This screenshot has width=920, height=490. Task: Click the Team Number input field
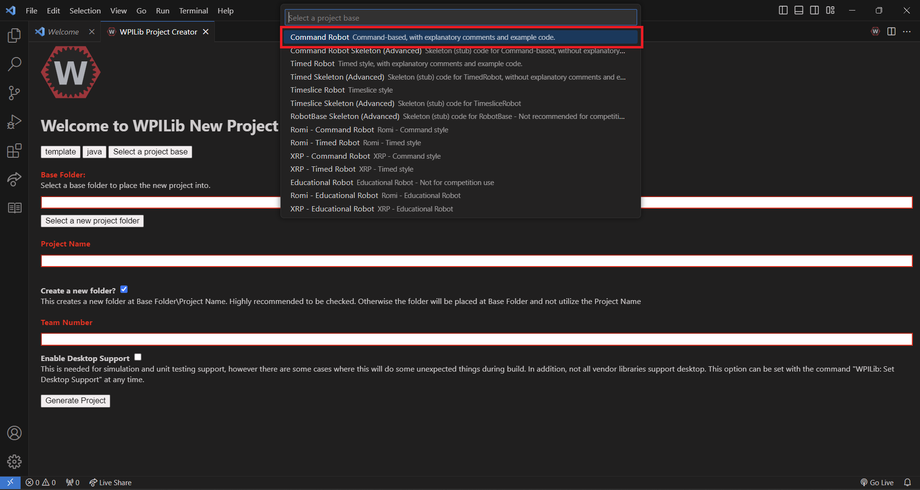[x=477, y=339]
